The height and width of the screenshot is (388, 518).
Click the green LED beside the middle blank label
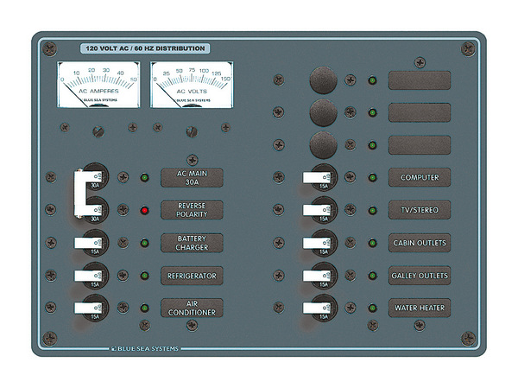[x=372, y=113]
